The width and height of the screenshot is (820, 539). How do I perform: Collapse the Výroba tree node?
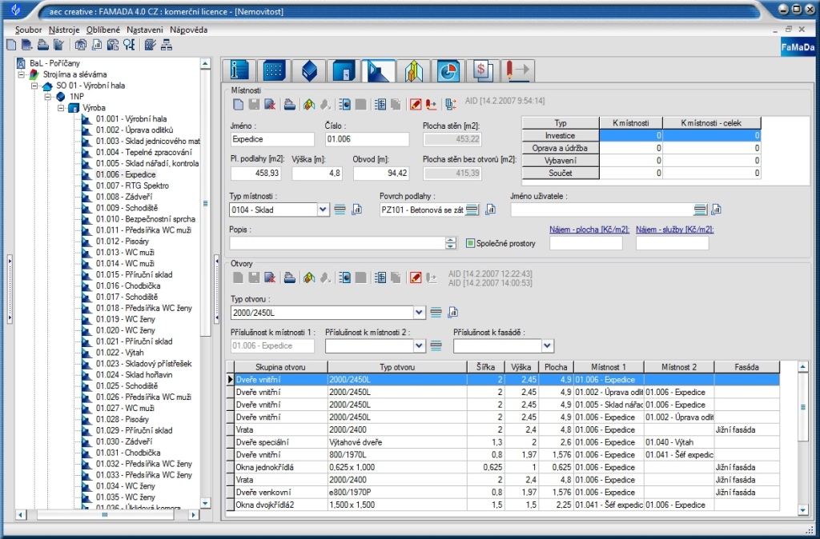[x=61, y=108]
